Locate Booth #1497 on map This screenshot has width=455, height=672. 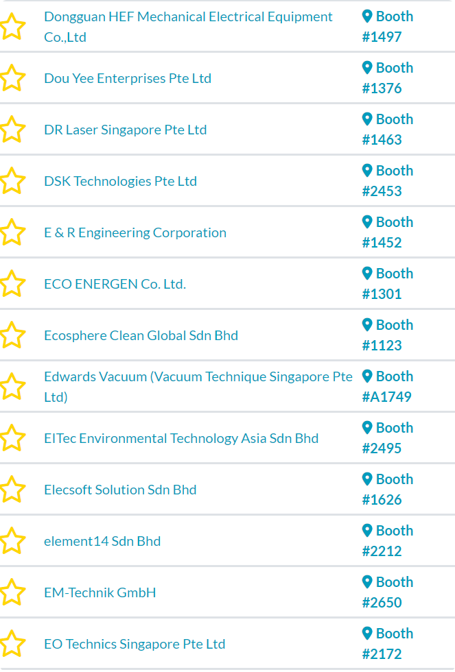(388, 27)
